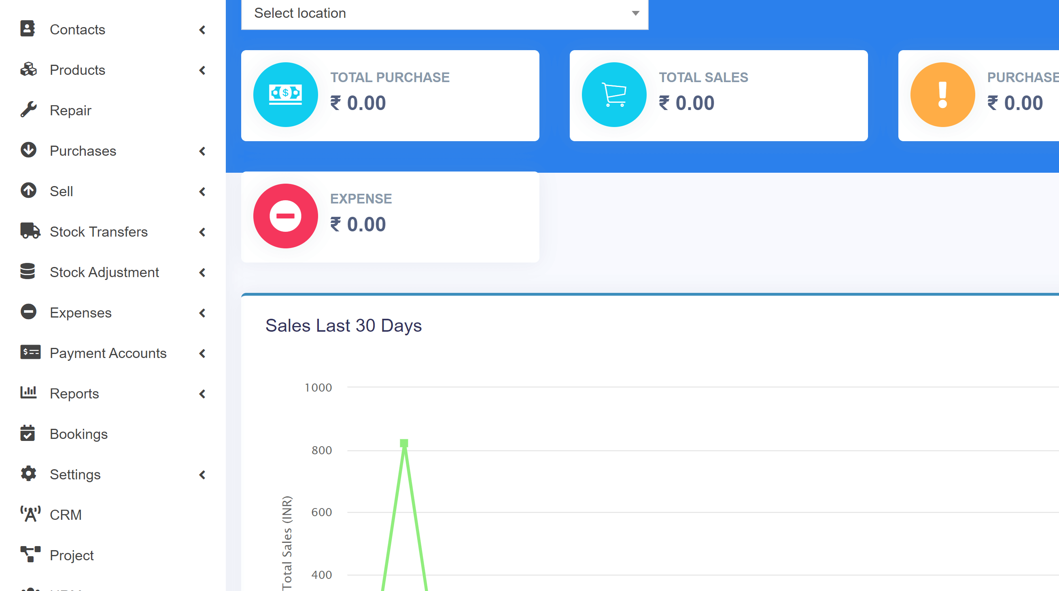The height and width of the screenshot is (591, 1059).
Task: Click the Stock Transfers truck icon
Action: (x=30, y=231)
